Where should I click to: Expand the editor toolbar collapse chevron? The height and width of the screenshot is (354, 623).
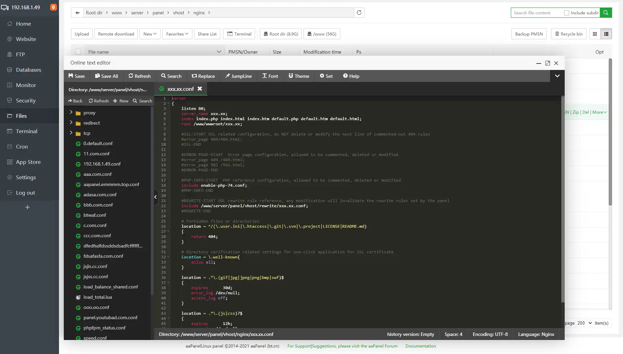(557, 76)
